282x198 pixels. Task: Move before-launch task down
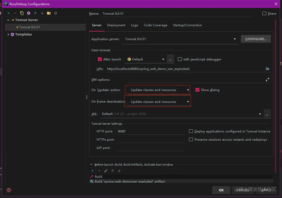point(119,171)
